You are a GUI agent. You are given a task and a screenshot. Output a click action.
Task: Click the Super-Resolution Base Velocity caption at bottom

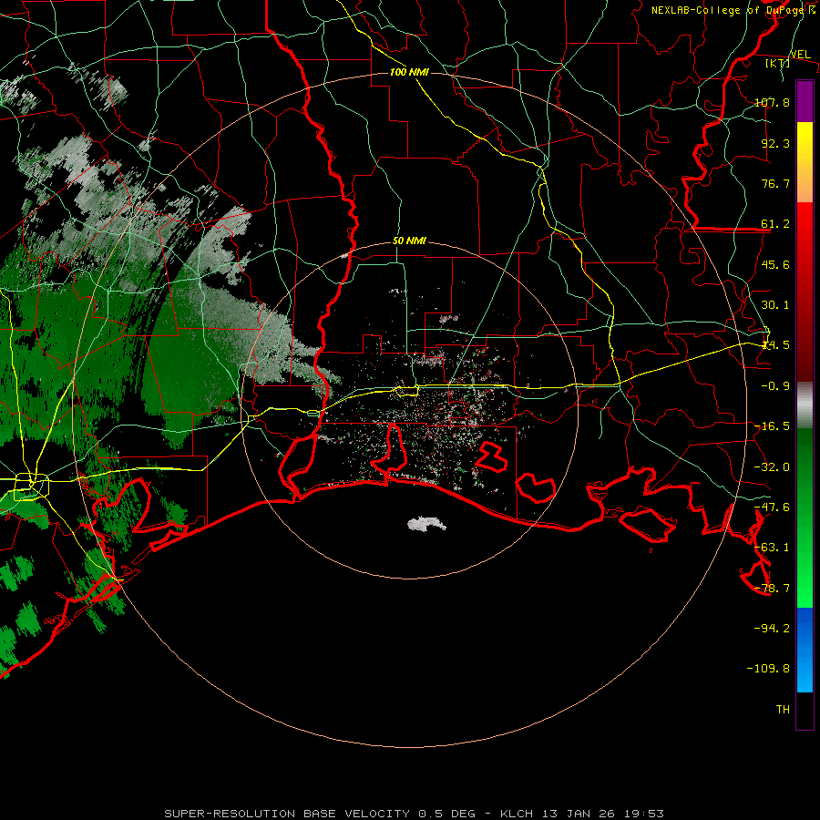coord(414,814)
